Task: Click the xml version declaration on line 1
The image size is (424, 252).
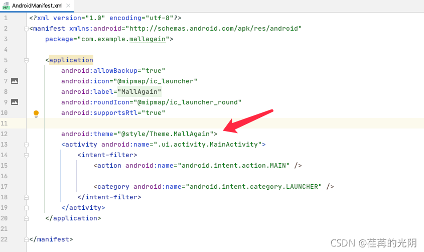Action: point(105,18)
